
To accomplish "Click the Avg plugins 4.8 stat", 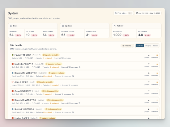I will (x=149, y=34).
